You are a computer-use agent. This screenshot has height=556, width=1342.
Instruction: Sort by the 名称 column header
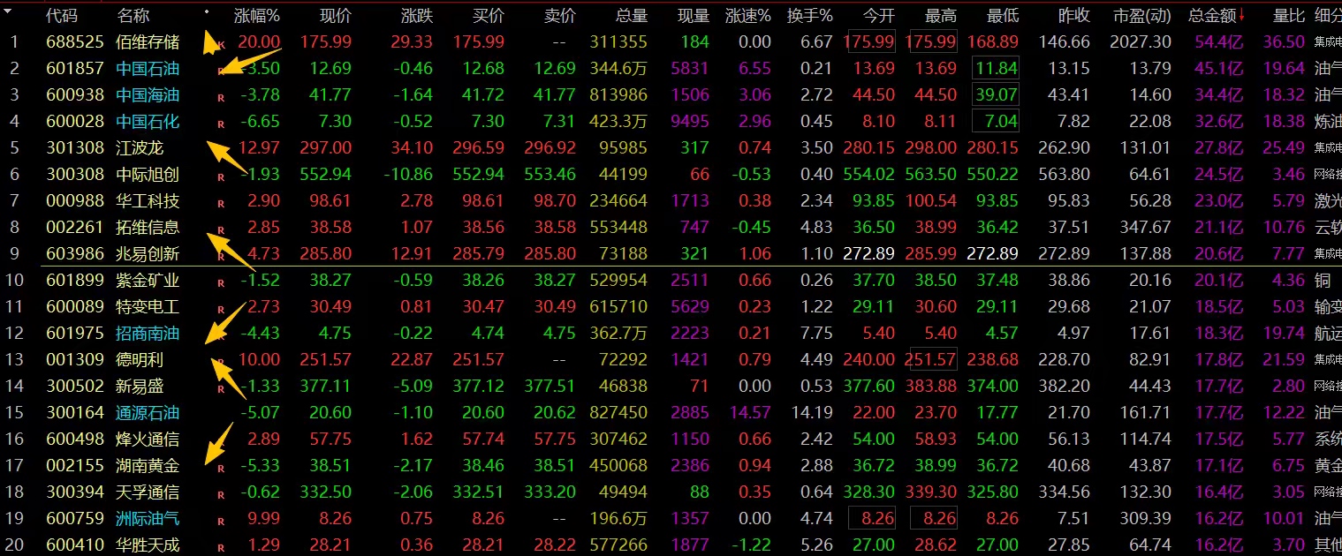pos(133,16)
